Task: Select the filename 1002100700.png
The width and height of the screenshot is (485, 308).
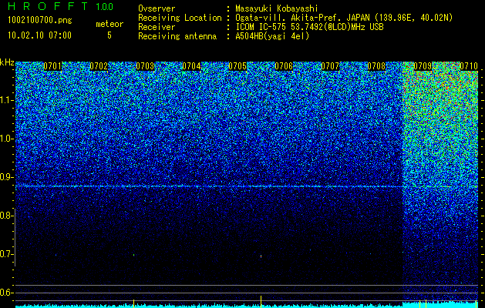Action: (40, 21)
